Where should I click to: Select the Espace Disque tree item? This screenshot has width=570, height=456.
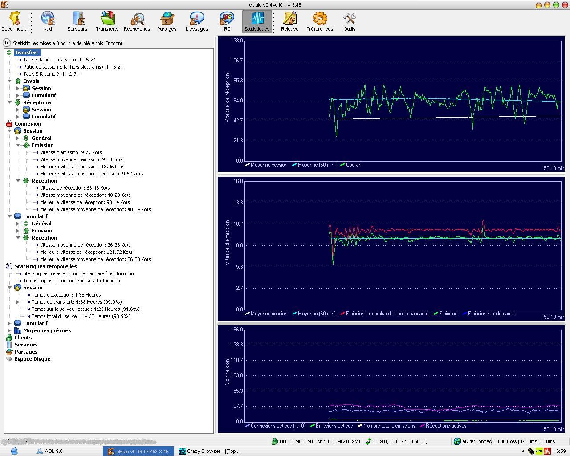click(x=33, y=359)
